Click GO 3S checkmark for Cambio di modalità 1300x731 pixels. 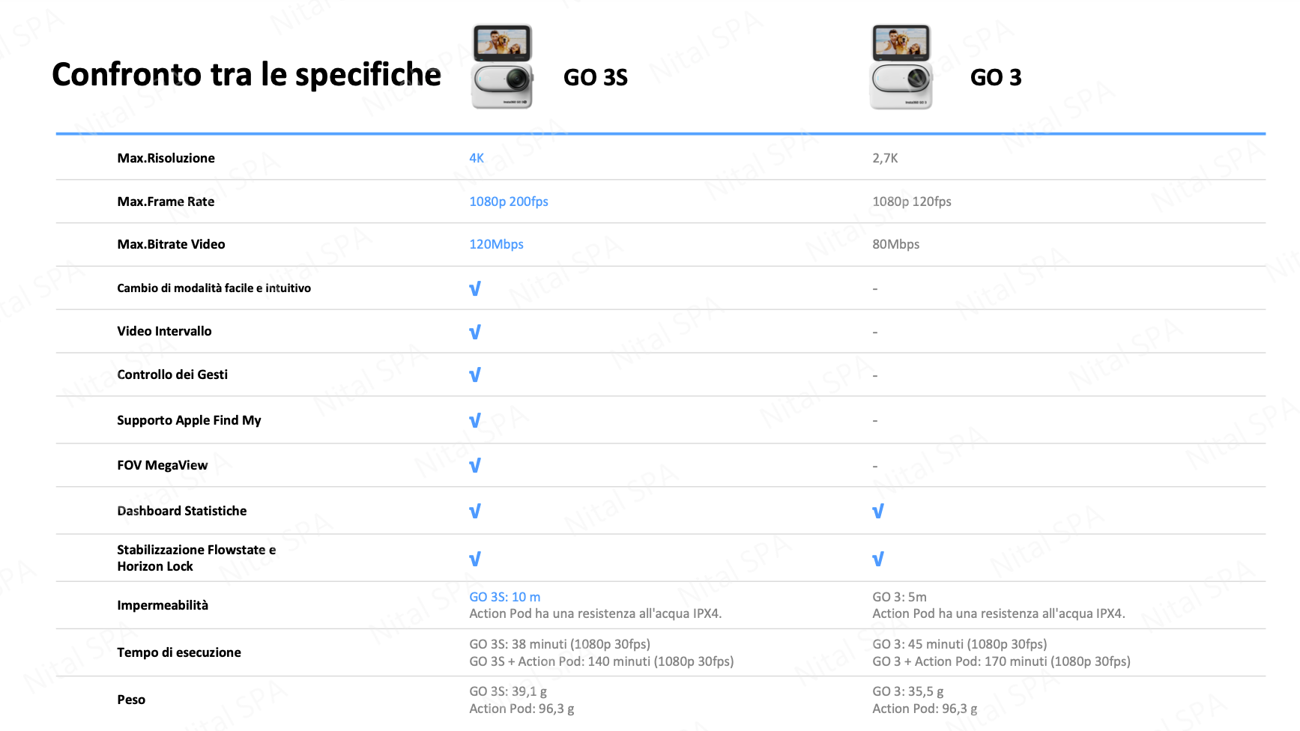tap(475, 288)
